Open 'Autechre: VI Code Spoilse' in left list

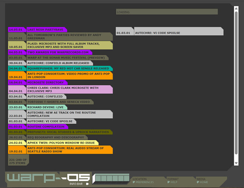pos(51,121)
